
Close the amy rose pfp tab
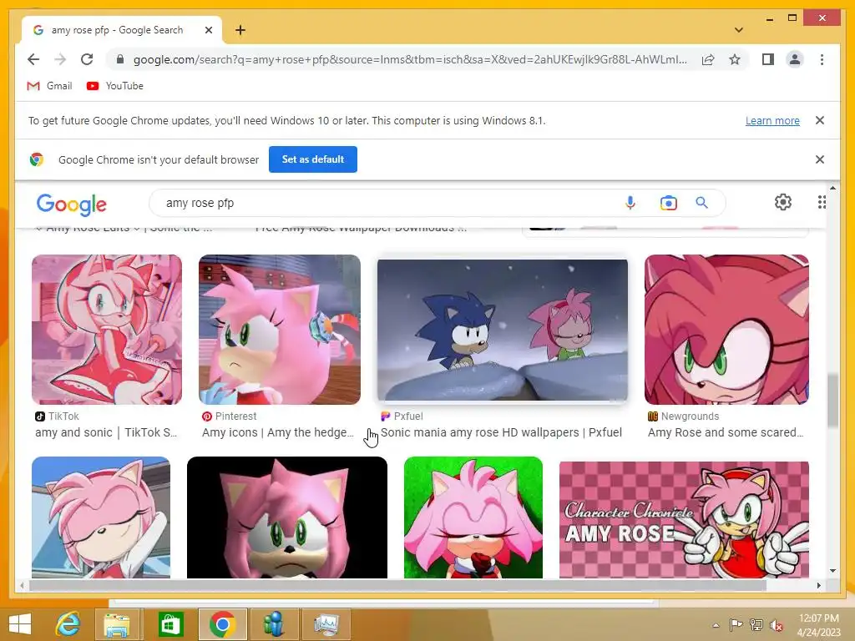point(208,30)
